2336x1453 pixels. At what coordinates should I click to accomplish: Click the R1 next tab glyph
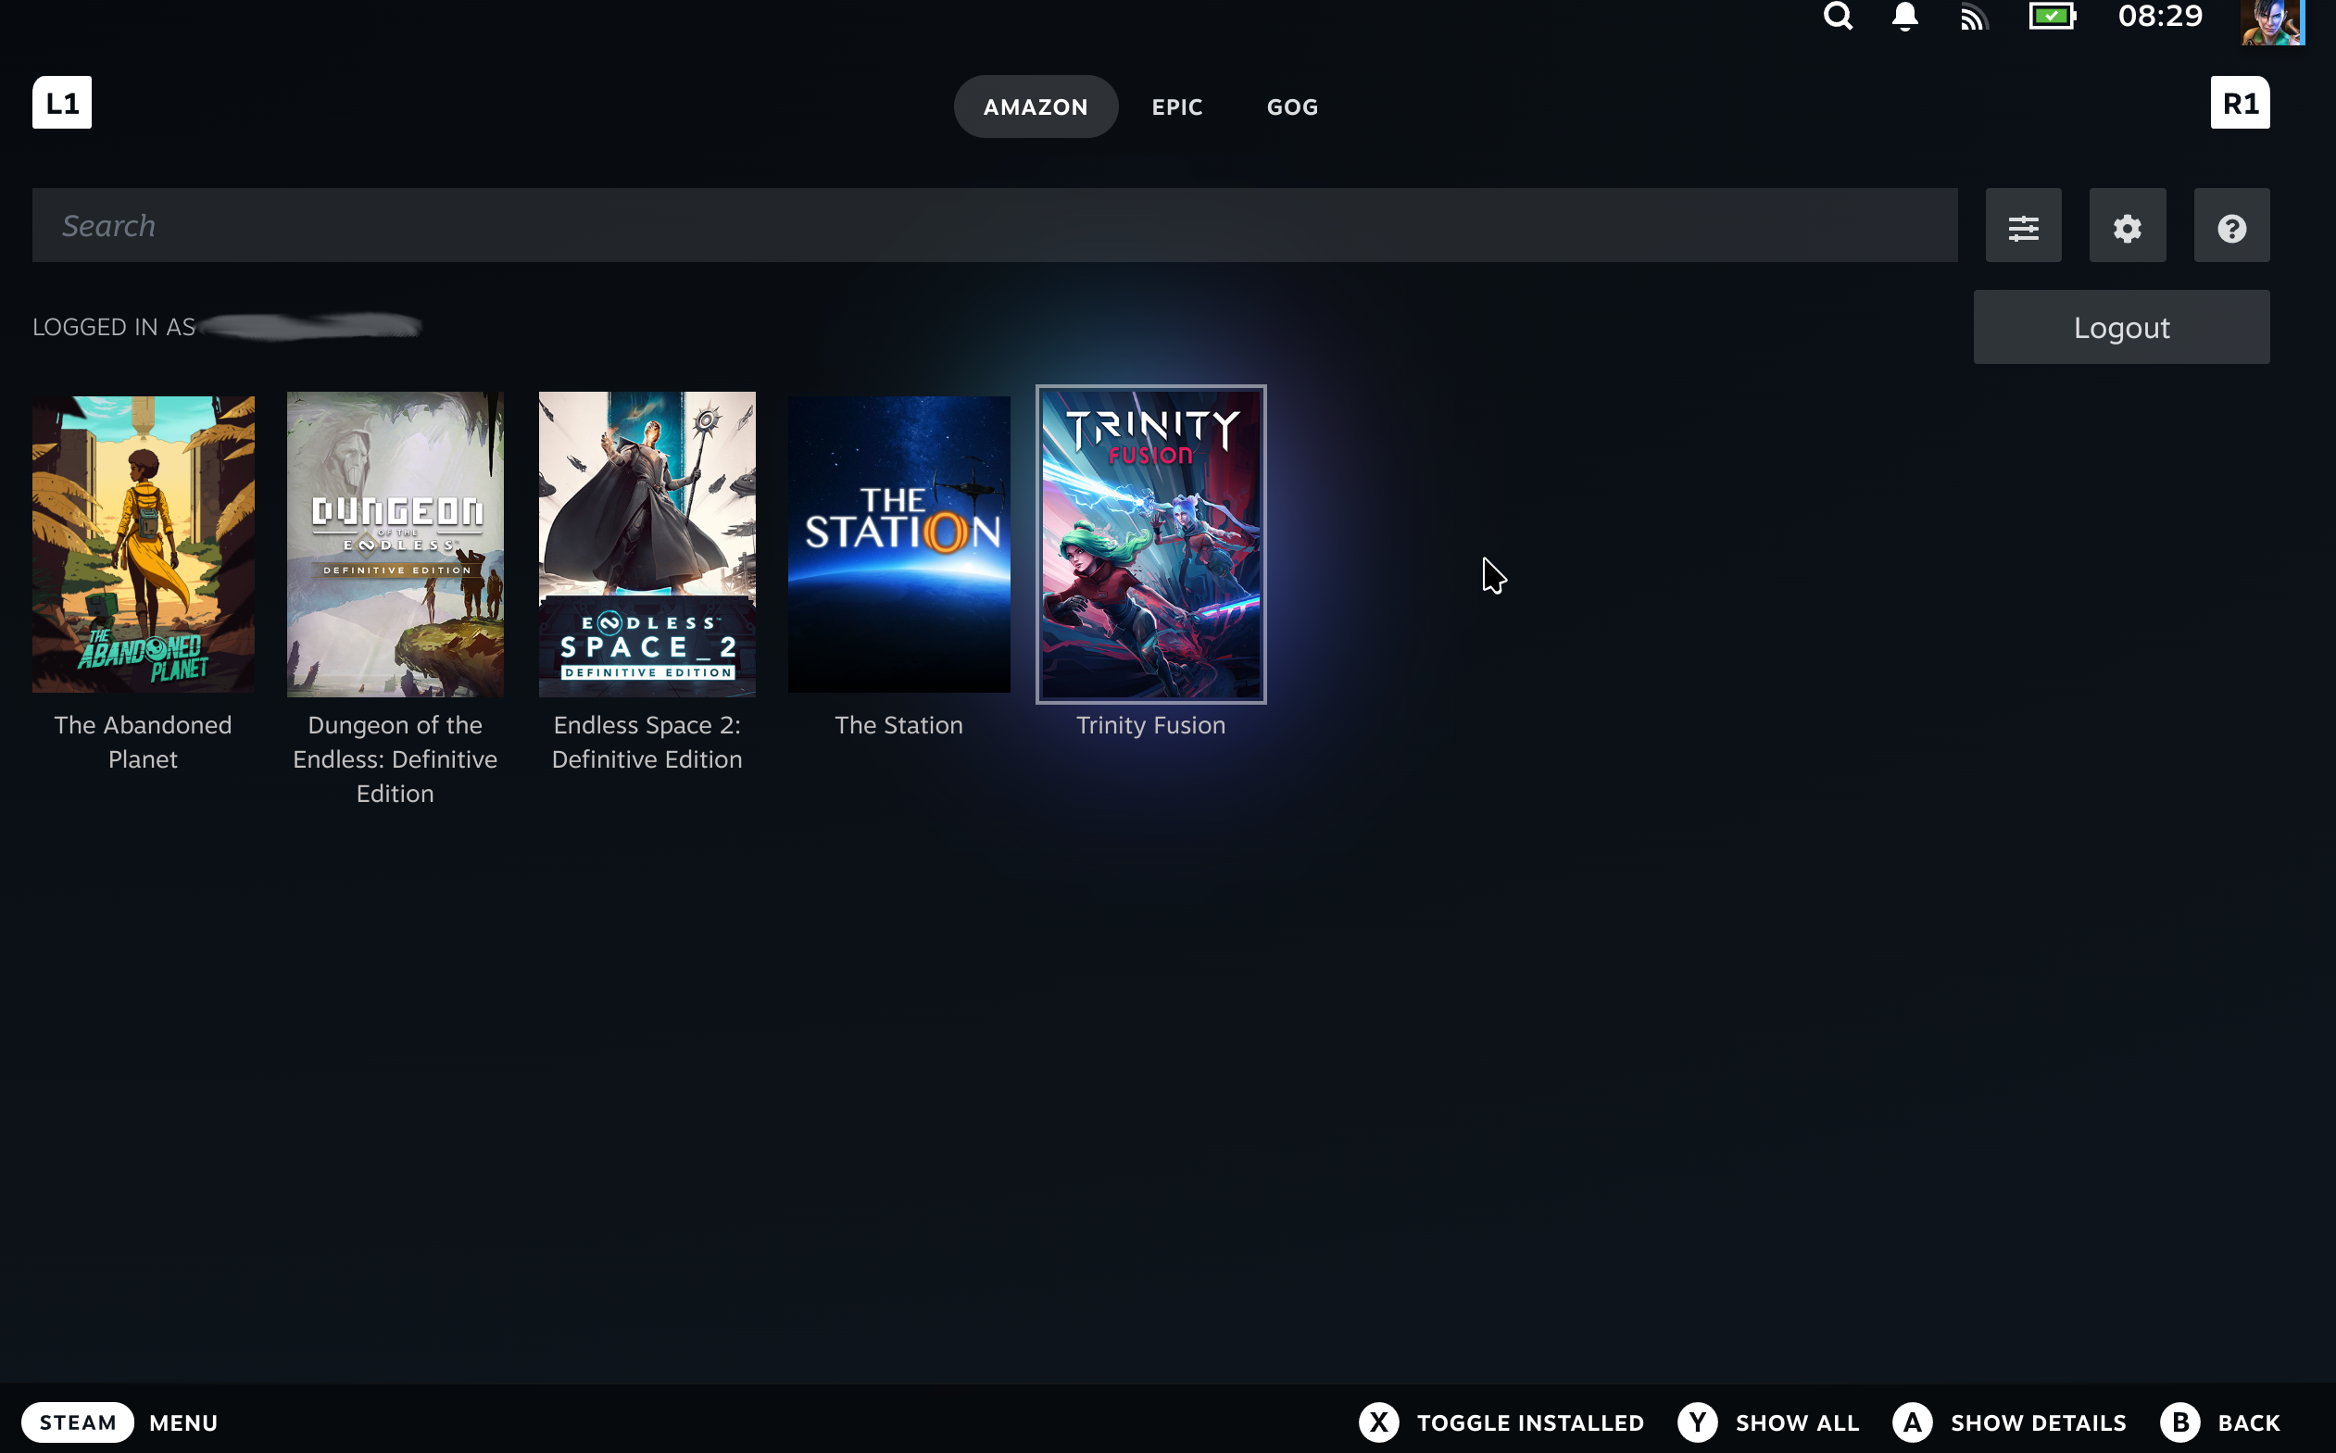pos(2240,103)
